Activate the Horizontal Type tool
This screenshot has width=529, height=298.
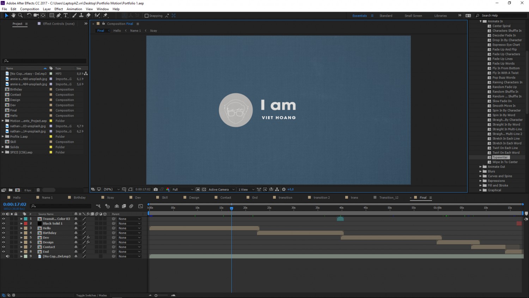[x=66, y=16]
